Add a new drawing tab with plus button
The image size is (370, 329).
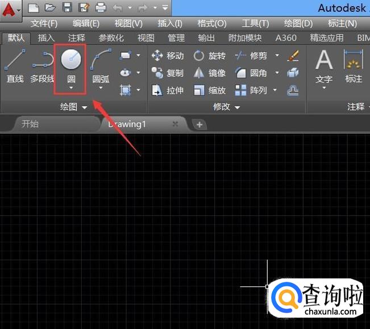tap(199, 124)
